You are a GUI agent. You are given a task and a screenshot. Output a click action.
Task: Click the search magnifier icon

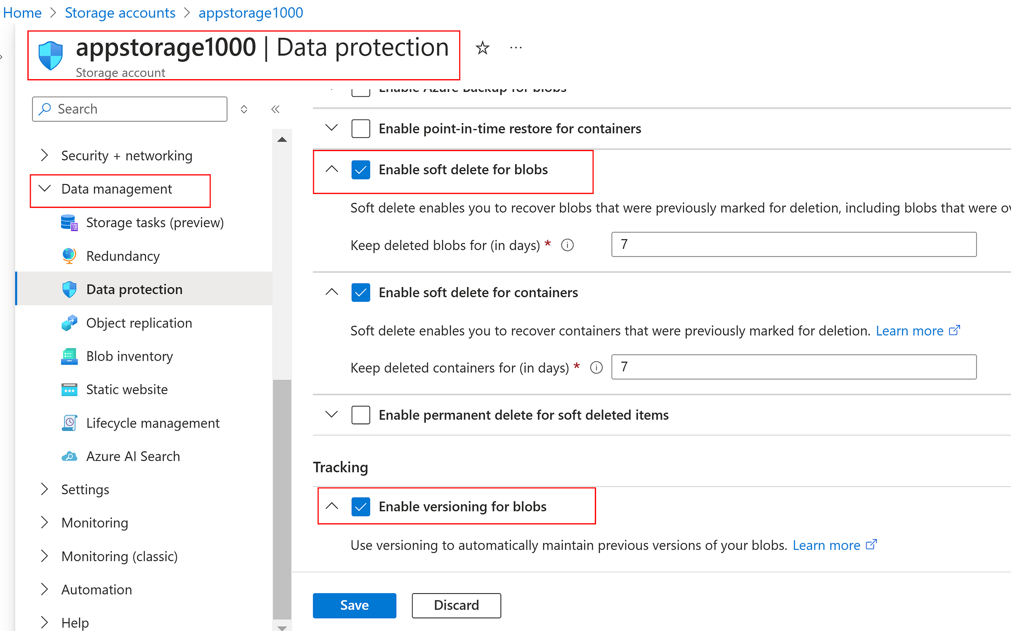(45, 109)
